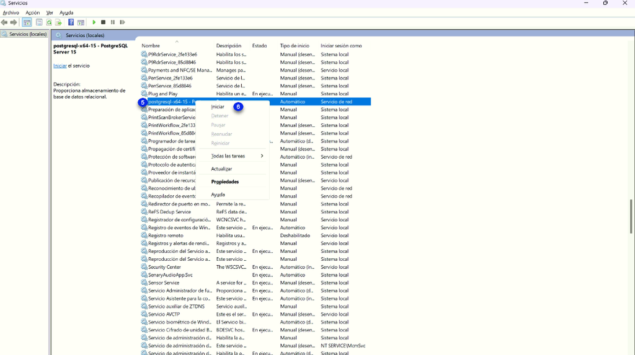The height and width of the screenshot is (355, 635).
Task: Select the Servicio AVCTP row
Action: 255,314
